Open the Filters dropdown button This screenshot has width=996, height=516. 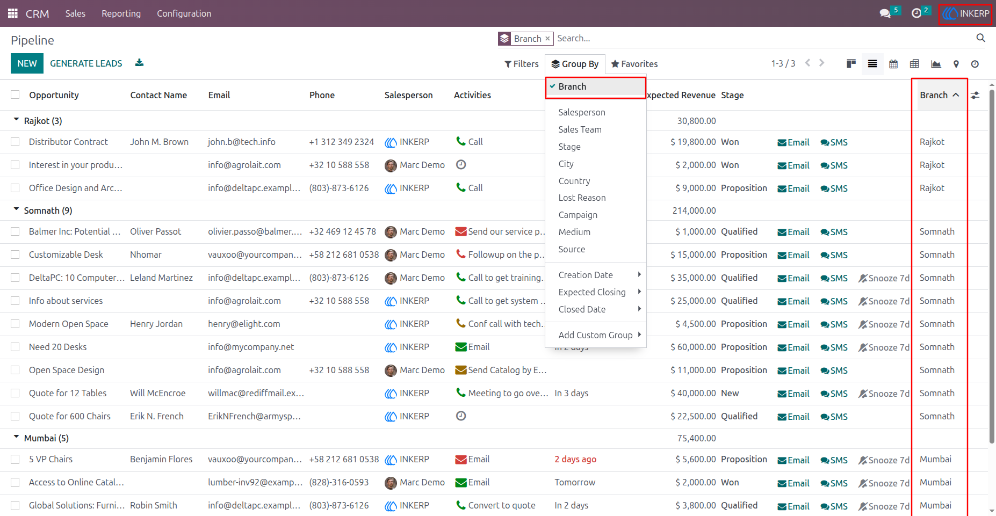coord(521,64)
